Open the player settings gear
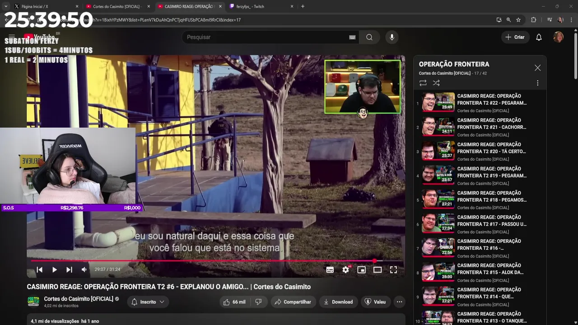The image size is (578, 325). point(346,269)
